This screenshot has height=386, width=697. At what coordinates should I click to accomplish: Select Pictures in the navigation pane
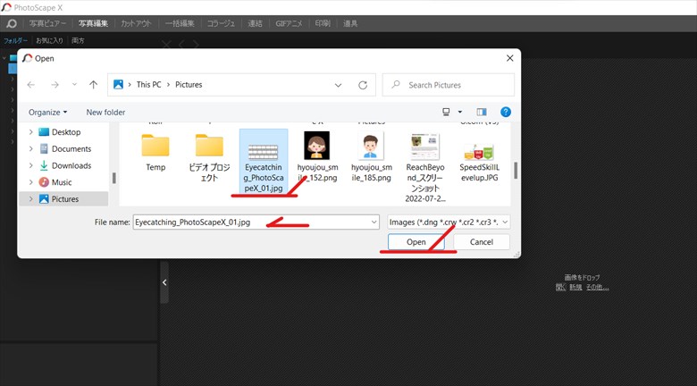(65, 198)
